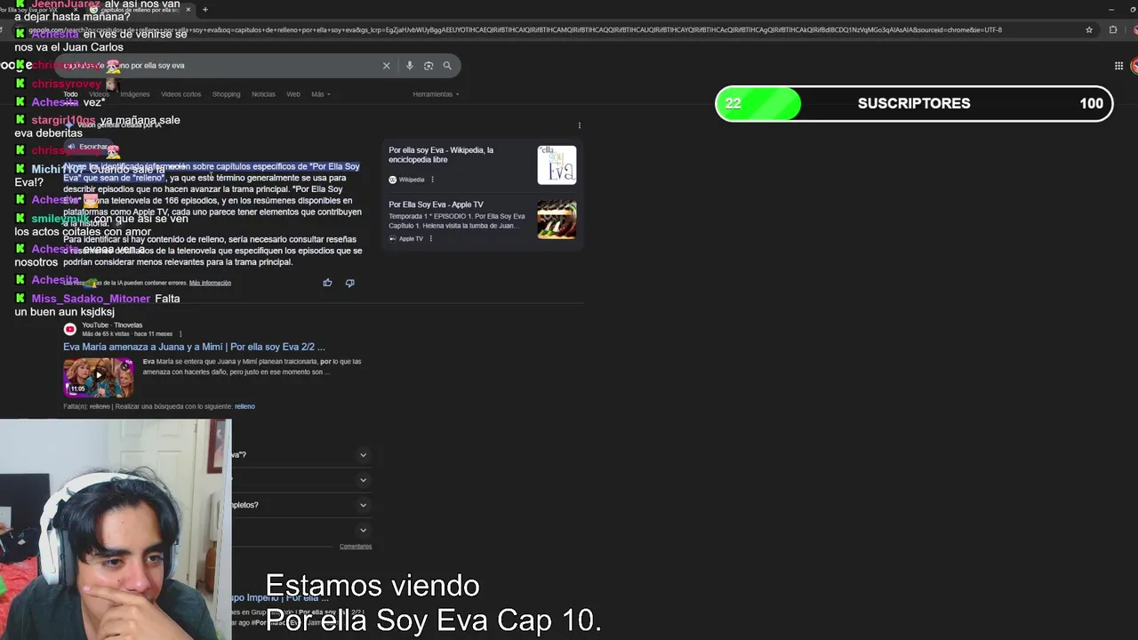
Task: Start voice search with the microphone icon
Action: pos(409,66)
